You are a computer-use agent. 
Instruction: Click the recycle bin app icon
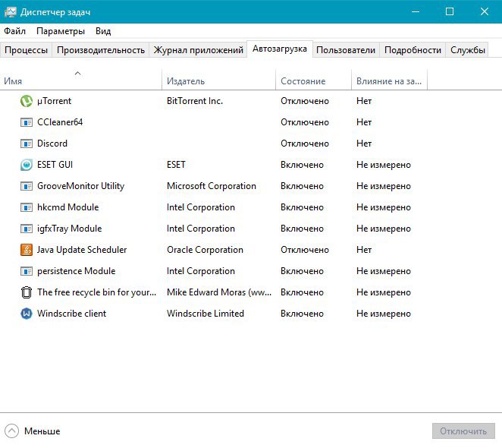tap(27, 292)
